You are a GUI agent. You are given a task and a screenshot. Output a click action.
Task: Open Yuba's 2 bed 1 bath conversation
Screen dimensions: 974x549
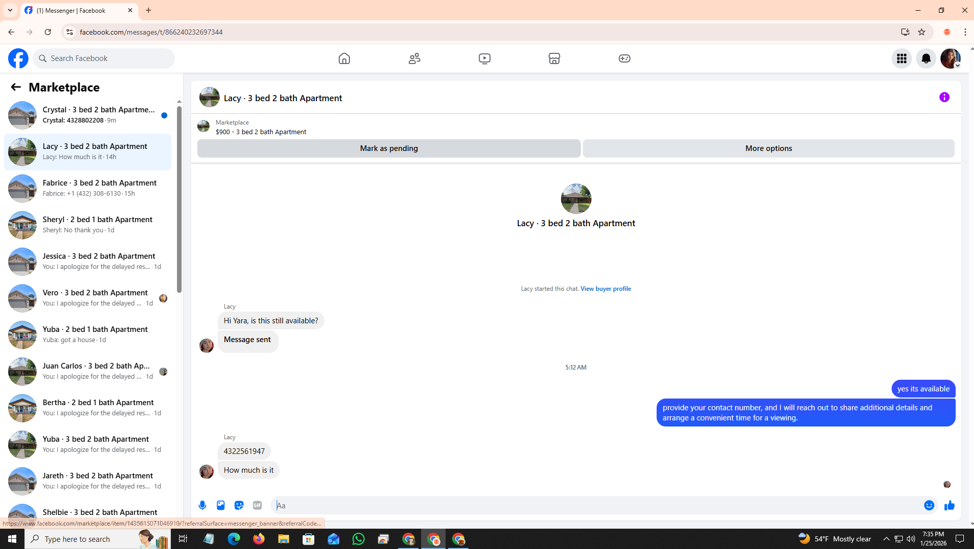point(87,334)
